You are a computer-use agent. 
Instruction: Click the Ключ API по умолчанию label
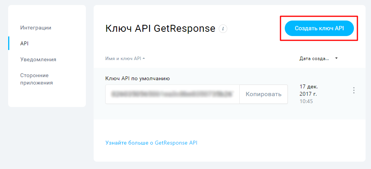[x=138, y=79]
